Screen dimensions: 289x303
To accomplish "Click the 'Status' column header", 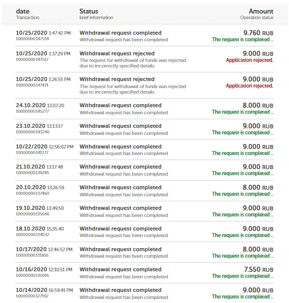I will pos(89,11).
